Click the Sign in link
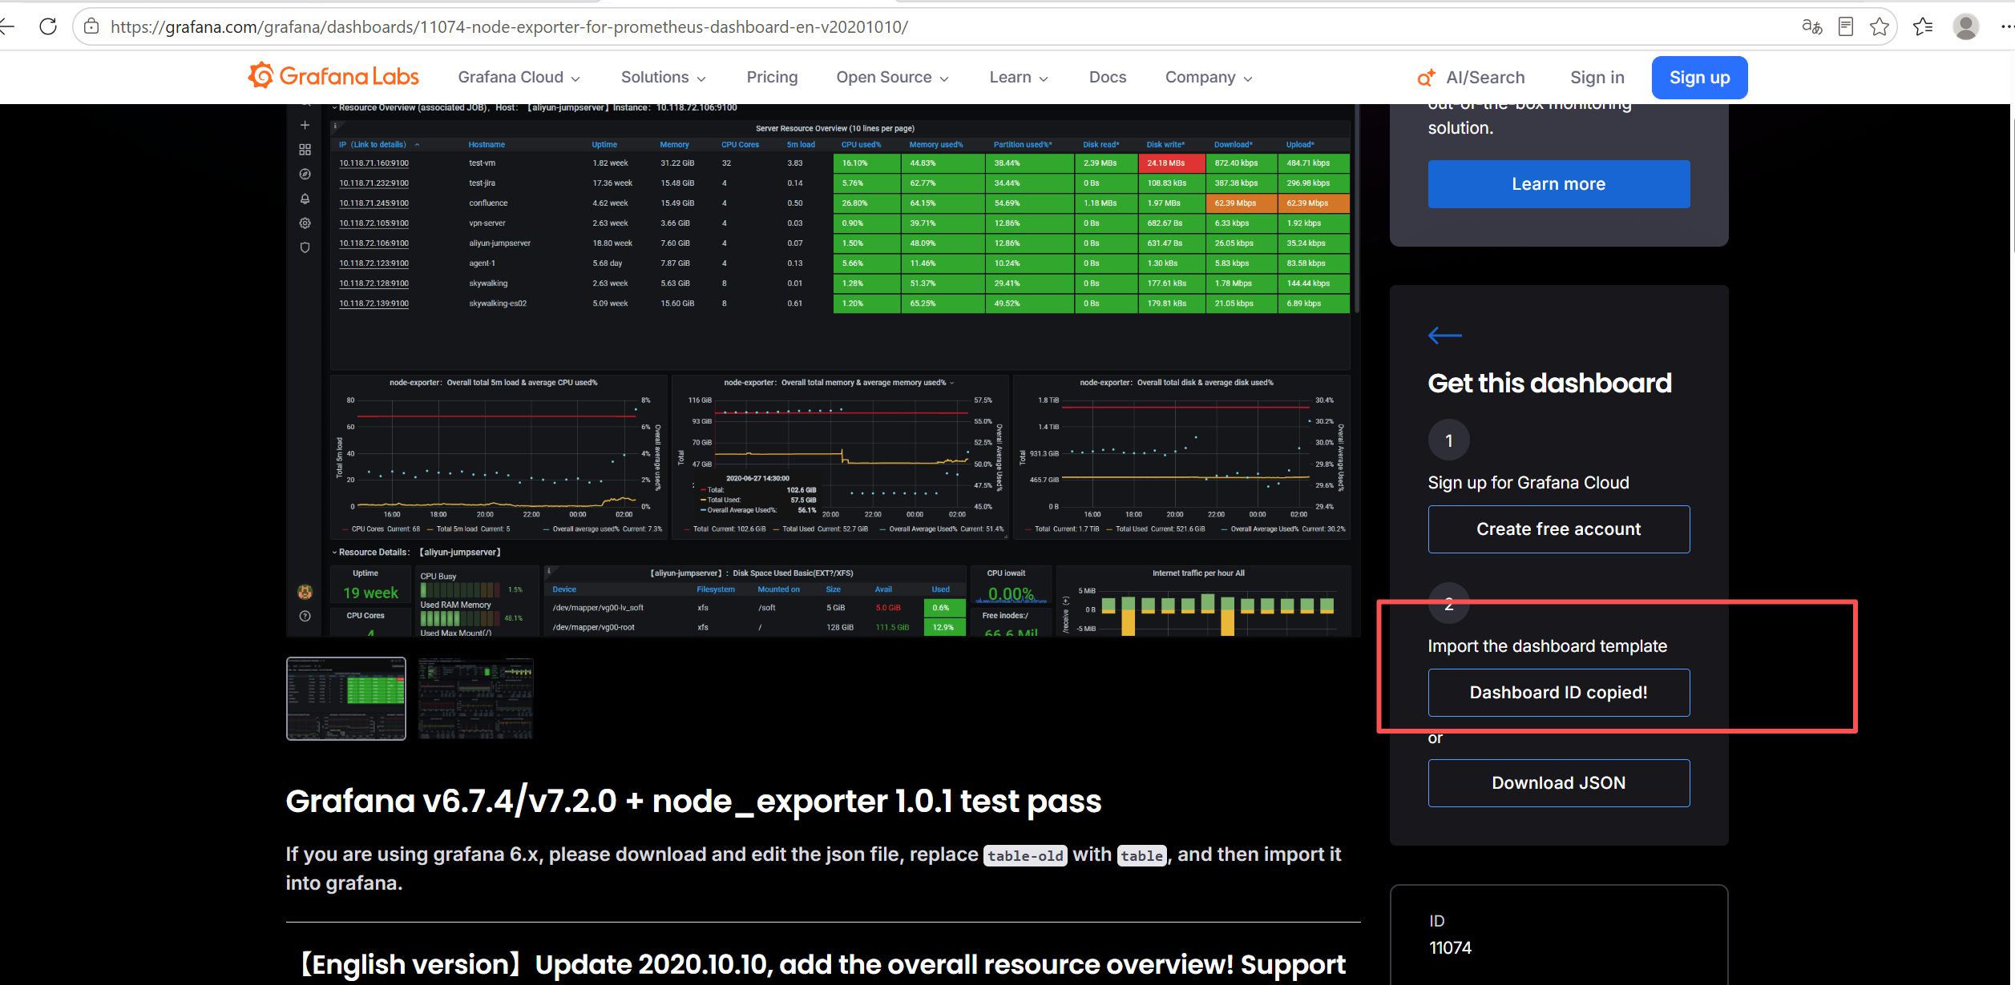2015x985 pixels. (1597, 77)
